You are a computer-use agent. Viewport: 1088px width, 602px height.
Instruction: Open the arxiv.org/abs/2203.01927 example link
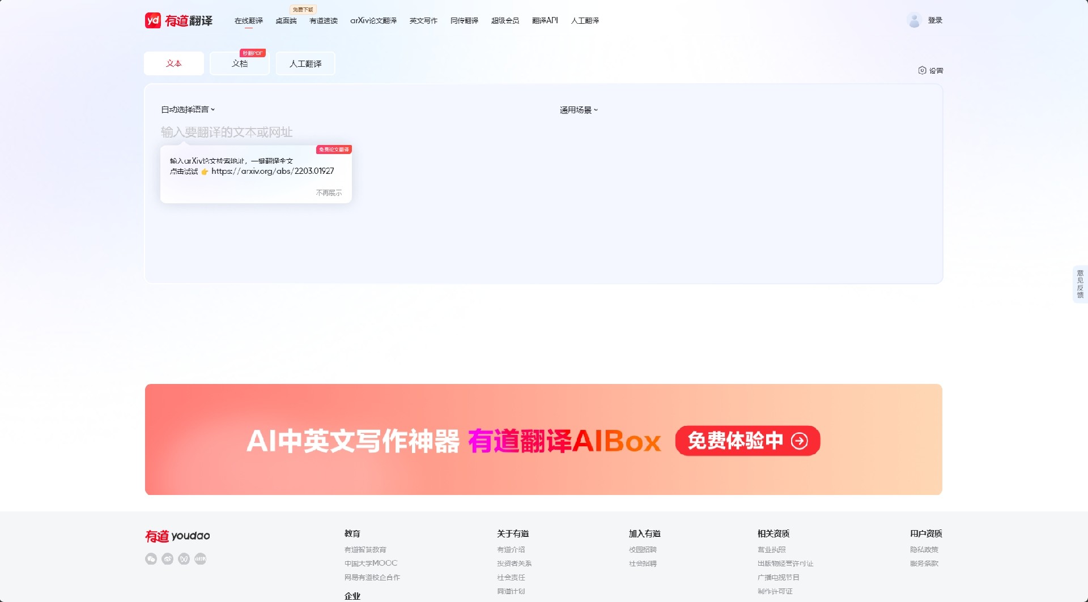click(273, 170)
